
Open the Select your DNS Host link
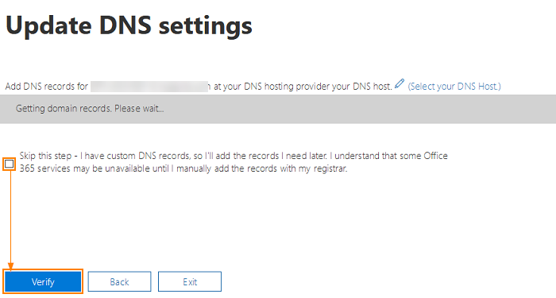tap(454, 86)
